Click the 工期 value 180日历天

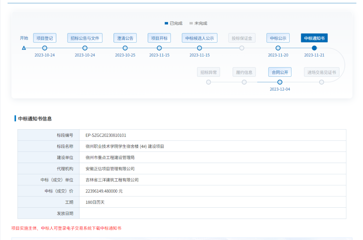pos(95,202)
